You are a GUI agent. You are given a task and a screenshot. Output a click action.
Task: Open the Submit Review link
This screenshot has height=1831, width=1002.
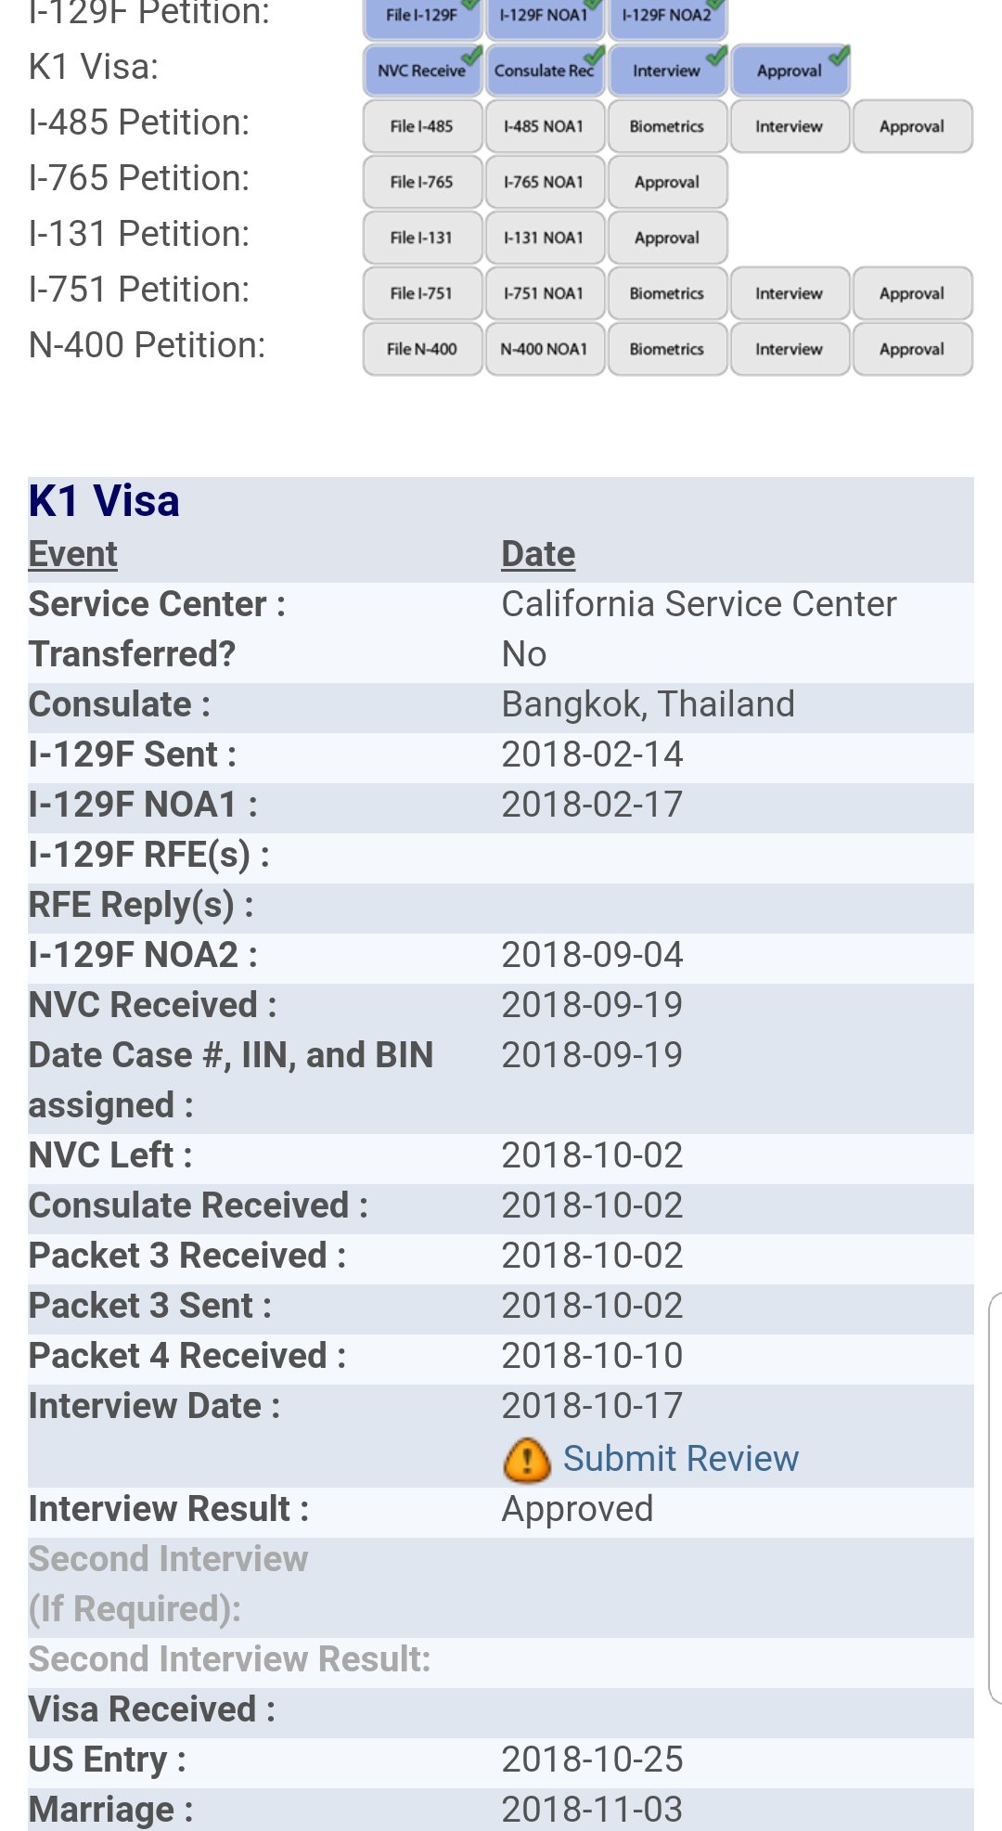coord(680,1459)
